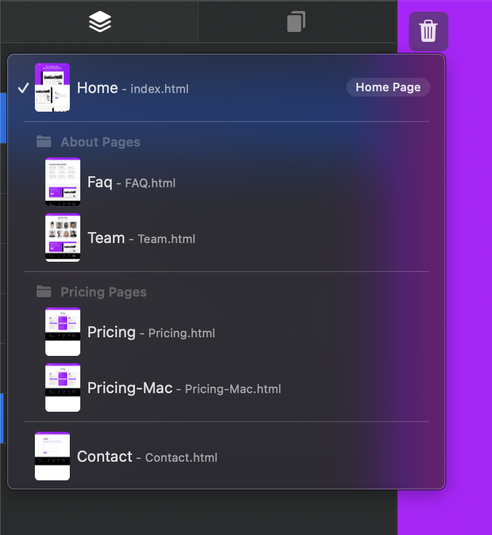Collapse the About Pages group label
Screen dimensions: 492x535
tap(100, 142)
